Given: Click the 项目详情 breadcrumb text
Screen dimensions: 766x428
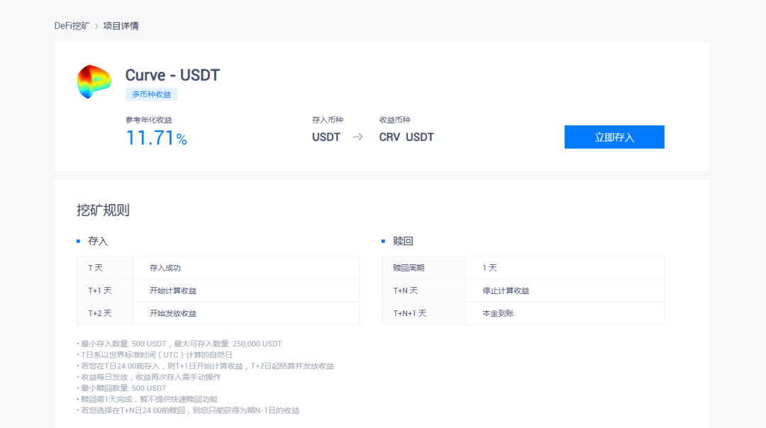Looking at the screenshot, I should pyautogui.click(x=121, y=26).
